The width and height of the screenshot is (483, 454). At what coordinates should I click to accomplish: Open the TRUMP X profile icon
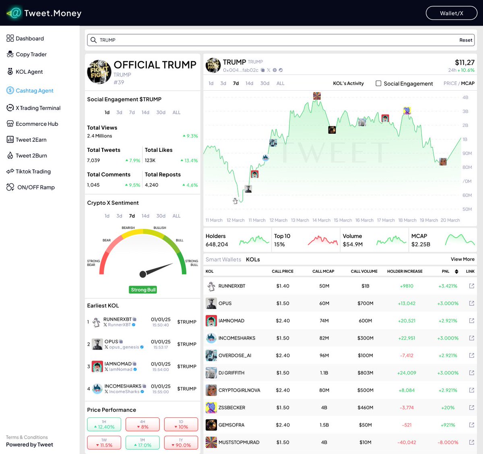(x=268, y=70)
